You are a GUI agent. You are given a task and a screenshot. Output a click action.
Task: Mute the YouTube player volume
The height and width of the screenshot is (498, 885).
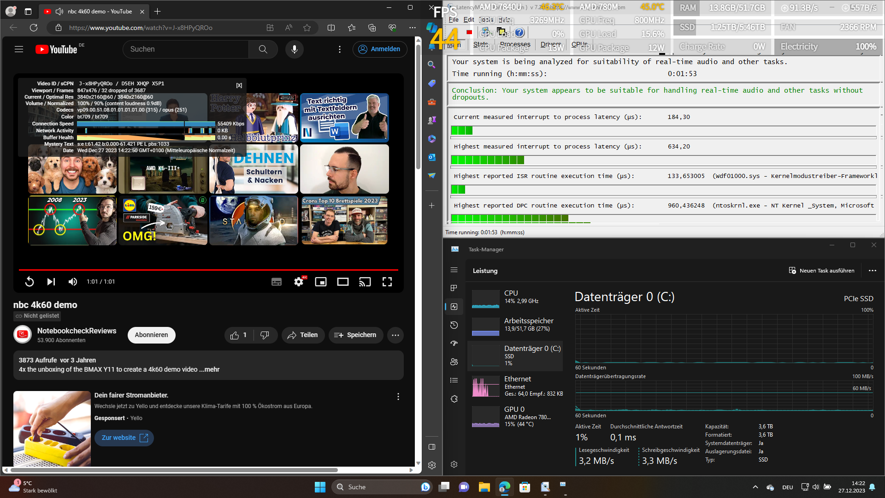pyautogui.click(x=73, y=282)
